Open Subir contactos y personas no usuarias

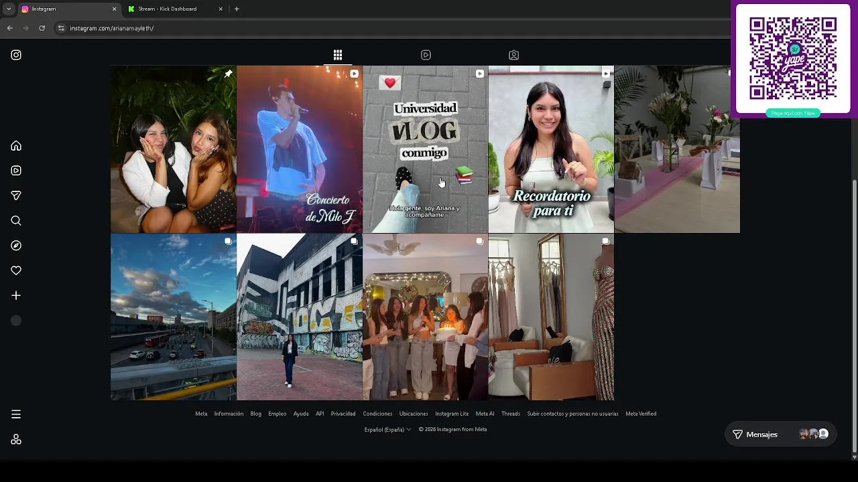572,414
